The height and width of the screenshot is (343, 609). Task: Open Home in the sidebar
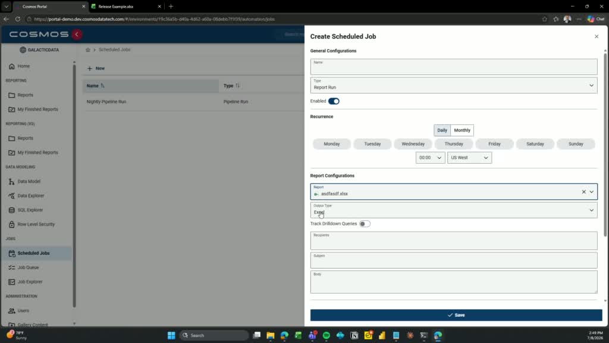click(23, 66)
